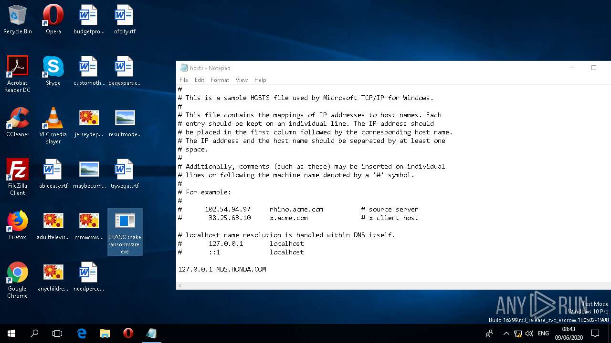The image size is (611, 343).
Task: Launch Firefox from the desktop
Action: [18, 225]
